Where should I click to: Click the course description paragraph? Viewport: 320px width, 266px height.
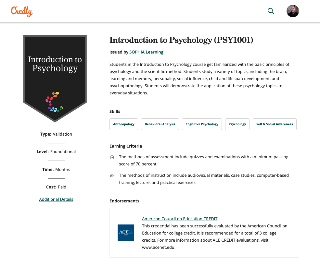pos(199,79)
